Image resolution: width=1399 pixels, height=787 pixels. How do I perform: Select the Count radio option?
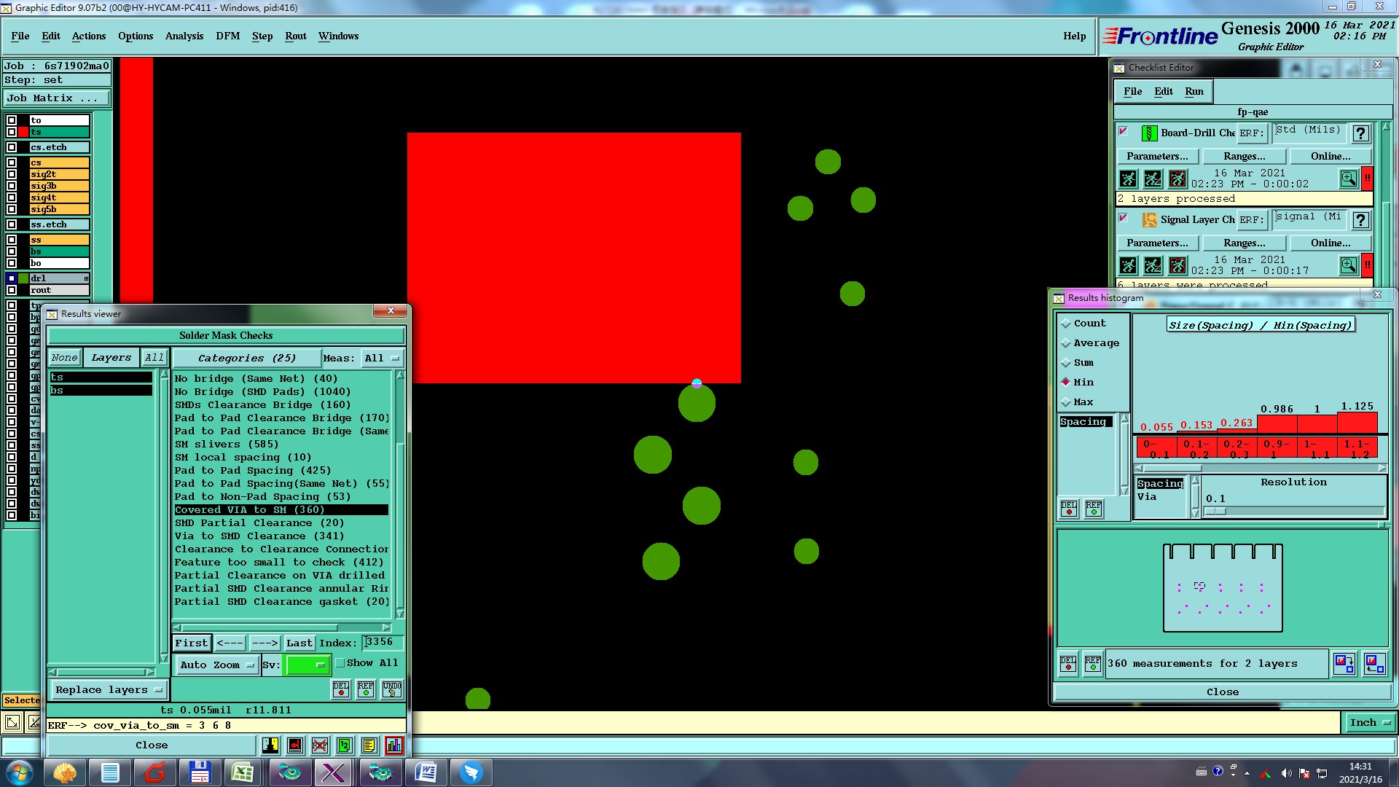[x=1066, y=324]
